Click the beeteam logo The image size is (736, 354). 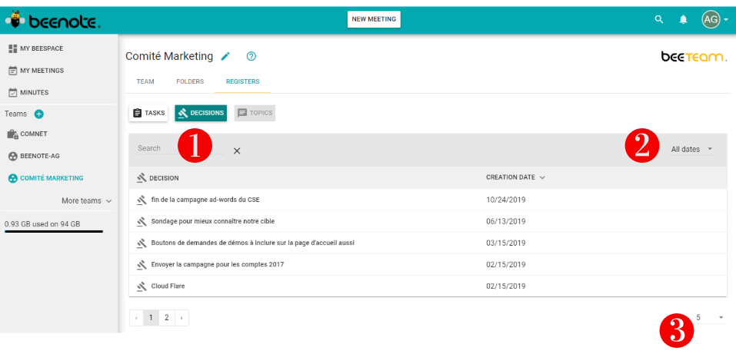(x=694, y=57)
